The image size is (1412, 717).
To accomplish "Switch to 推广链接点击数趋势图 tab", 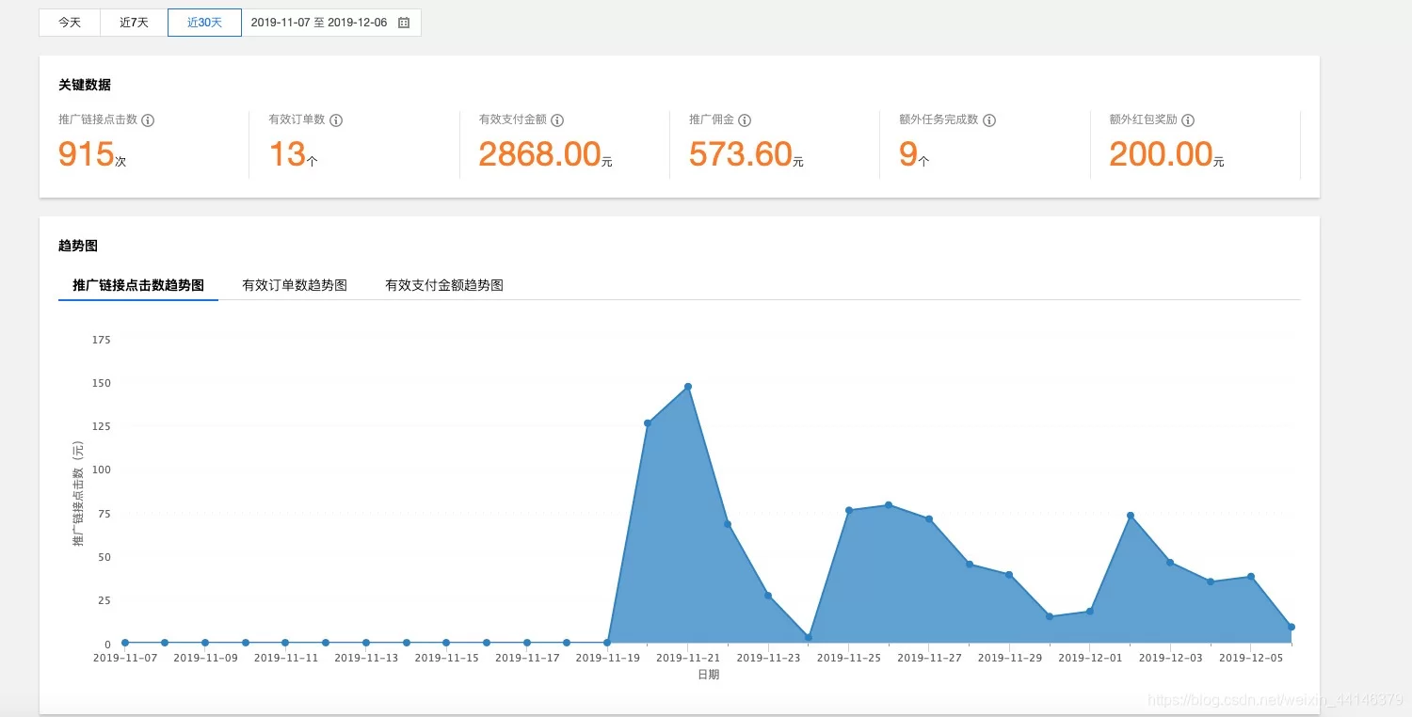I will (x=138, y=285).
